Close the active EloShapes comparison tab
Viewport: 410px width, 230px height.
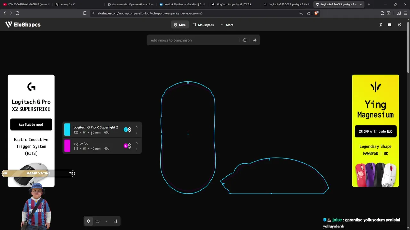point(361,4)
